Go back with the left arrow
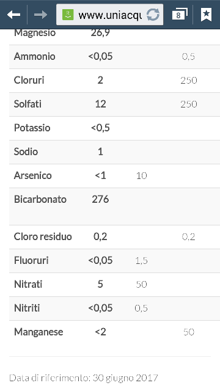 click(x=13, y=15)
